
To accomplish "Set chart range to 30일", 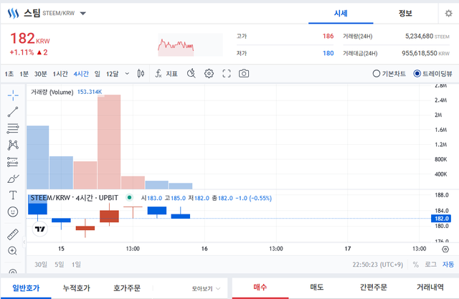I will click(41, 265).
